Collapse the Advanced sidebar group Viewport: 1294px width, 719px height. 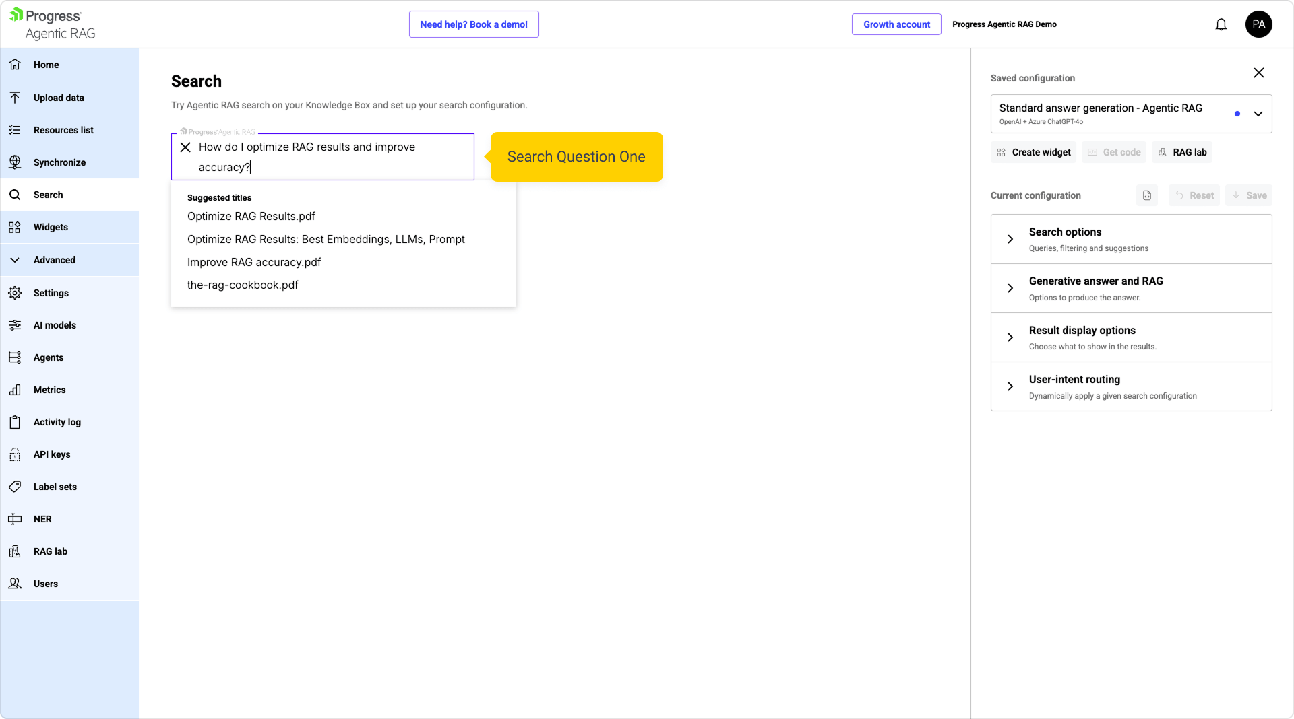(54, 260)
